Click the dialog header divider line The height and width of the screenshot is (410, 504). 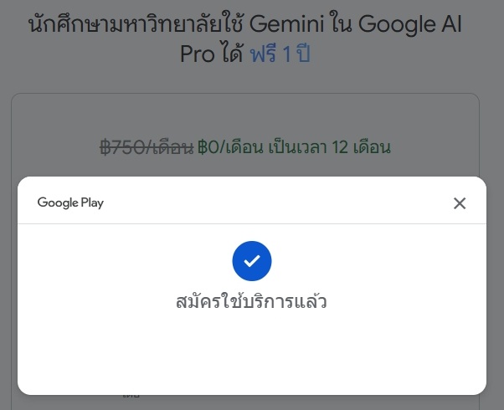pyautogui.click(x=252, y=223)
